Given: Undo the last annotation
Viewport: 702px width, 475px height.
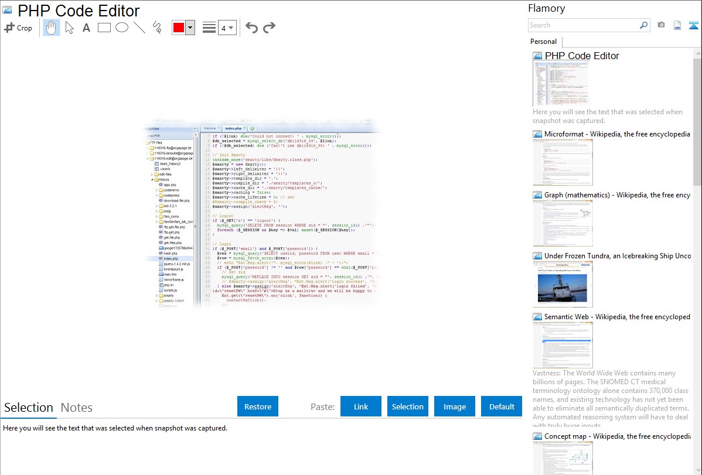Looking at the screenshot, I should (x=251, y=28).
